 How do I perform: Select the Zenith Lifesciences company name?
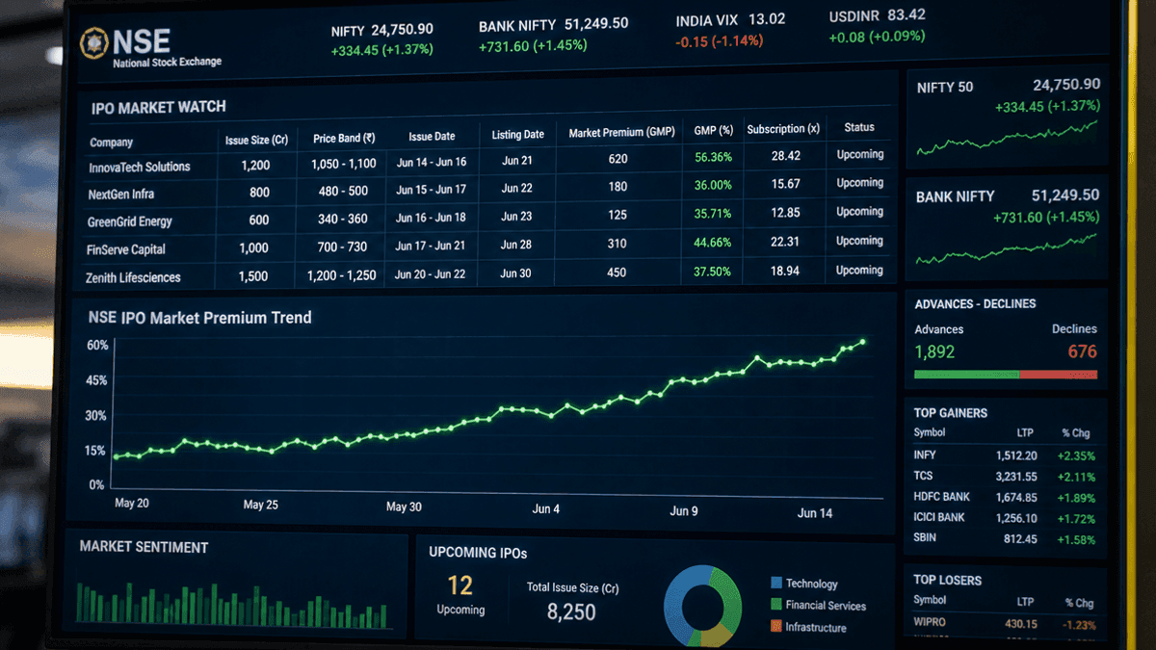point(135,277)
